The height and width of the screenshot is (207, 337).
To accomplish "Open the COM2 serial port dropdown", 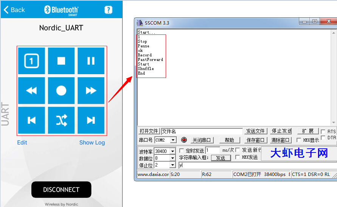I will point(173,140).
